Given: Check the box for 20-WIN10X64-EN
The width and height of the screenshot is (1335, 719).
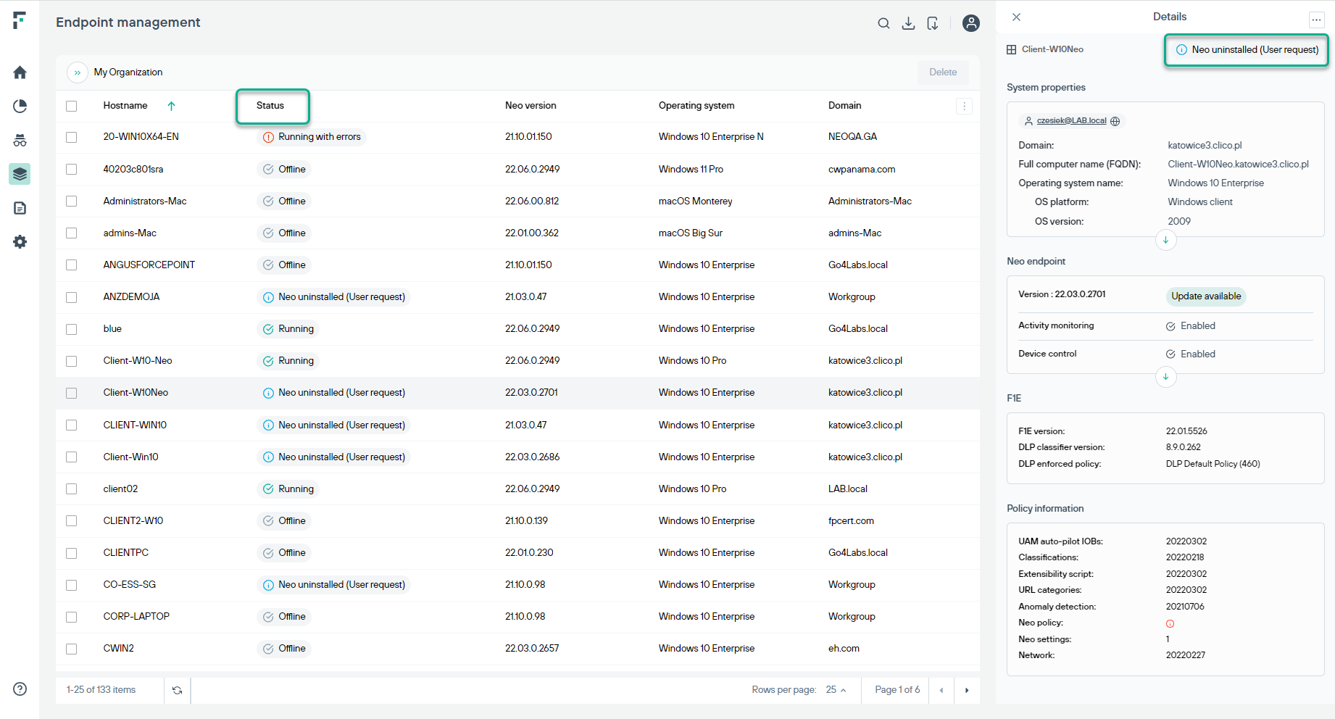Looking at the screenshot, I should point(71,137).
